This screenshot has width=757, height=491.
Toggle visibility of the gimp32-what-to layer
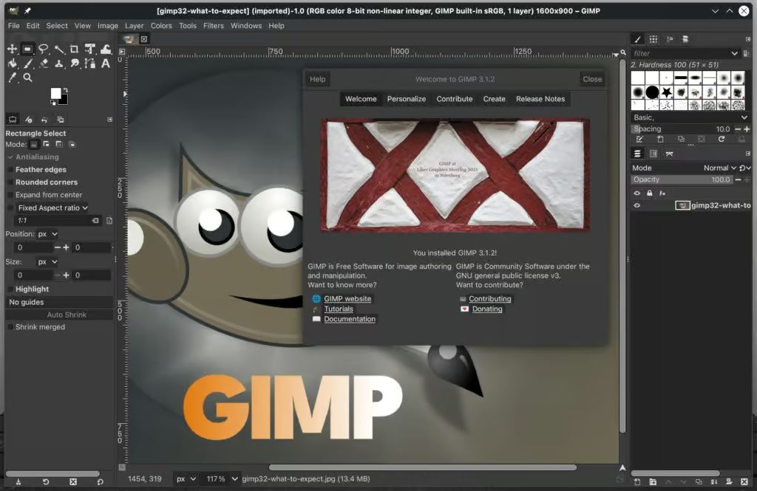coord(637,205)
